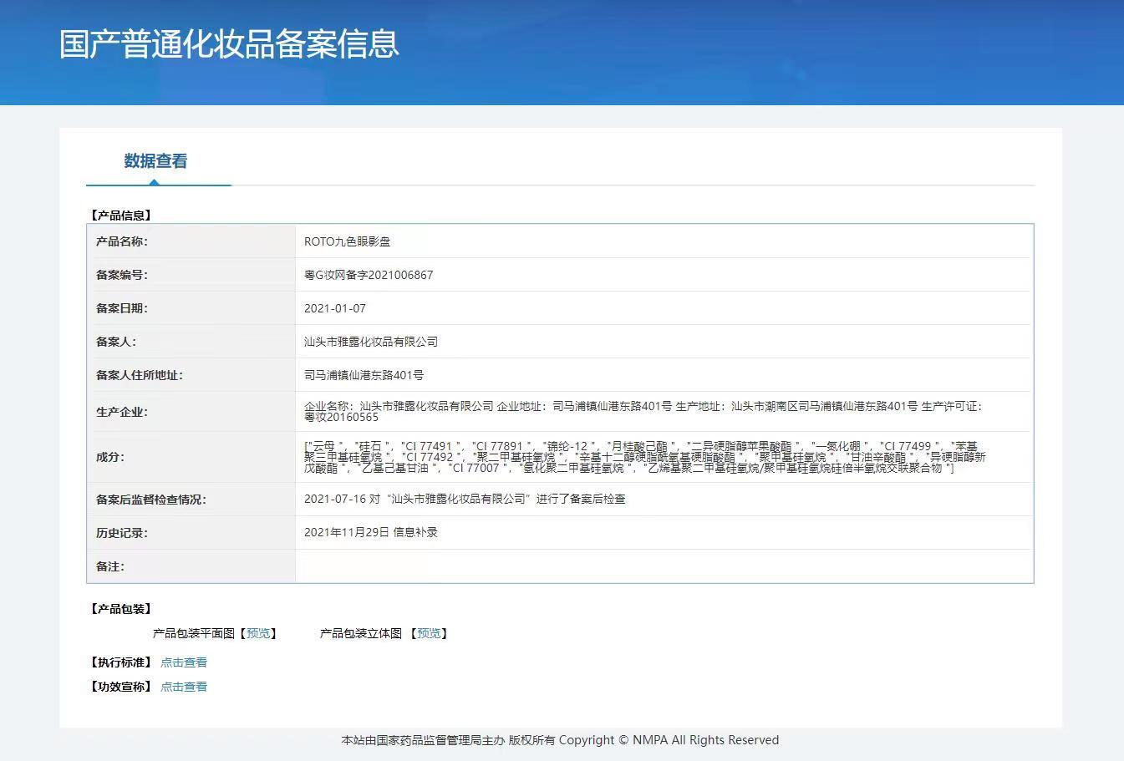Click the 备案编号 row value
1124x761 pixels.
coord(369,274)
